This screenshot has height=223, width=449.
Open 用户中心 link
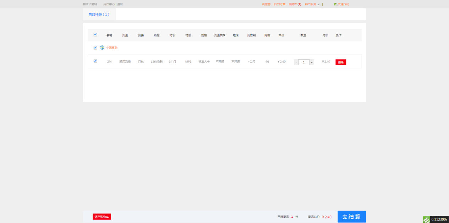point(109,4)
